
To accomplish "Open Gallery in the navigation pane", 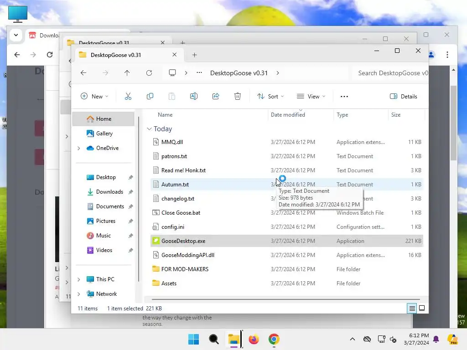I will [x=104, y=134].
